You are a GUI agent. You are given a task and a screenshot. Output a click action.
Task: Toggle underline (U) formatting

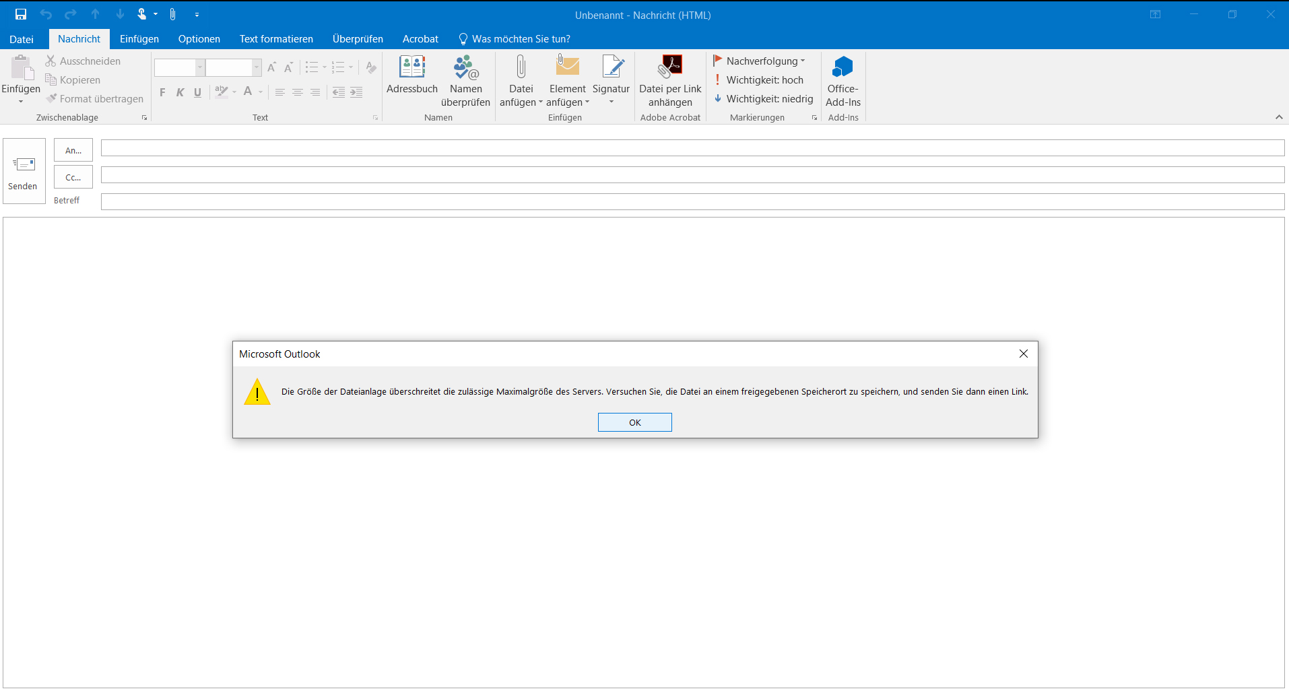pos(197,92)
